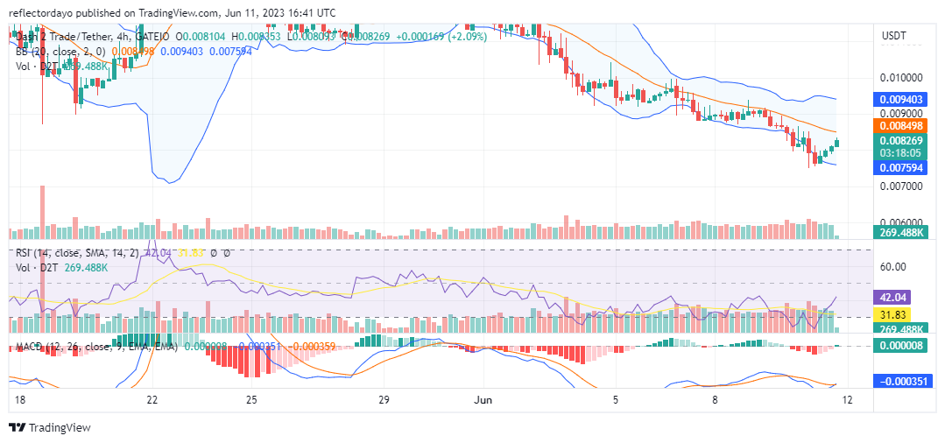945x443 pixels.
Task: Click the '25' date on the time axis
Action: (252, 400)
